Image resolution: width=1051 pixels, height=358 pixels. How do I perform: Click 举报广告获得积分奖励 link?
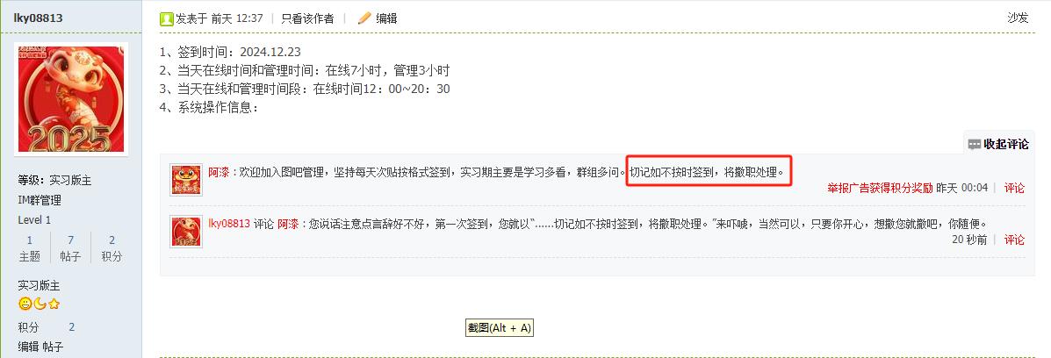(x=880, y=188)
